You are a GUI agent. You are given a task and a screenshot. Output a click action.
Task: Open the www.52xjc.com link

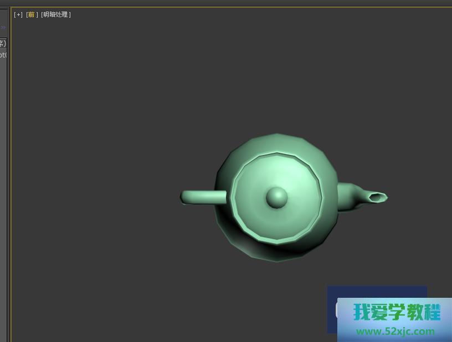pos(395,332)
